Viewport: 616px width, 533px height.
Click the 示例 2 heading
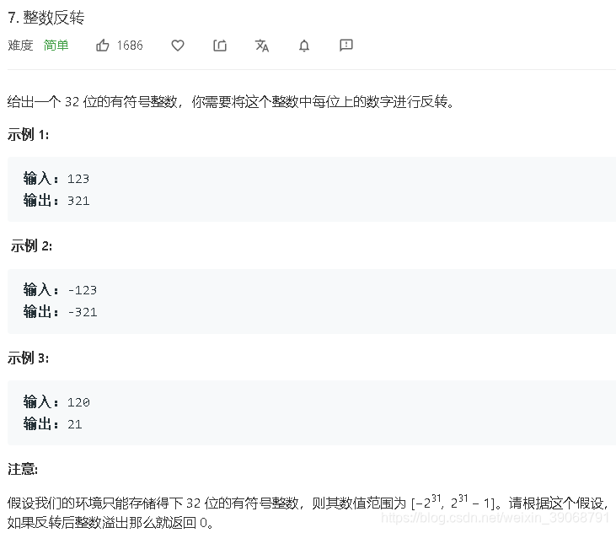tap(31, 246)
